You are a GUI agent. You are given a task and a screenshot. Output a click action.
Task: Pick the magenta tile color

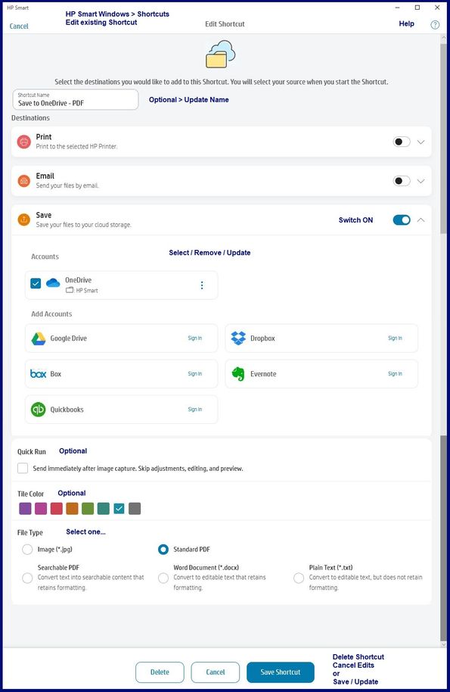(x=41, y=509)
